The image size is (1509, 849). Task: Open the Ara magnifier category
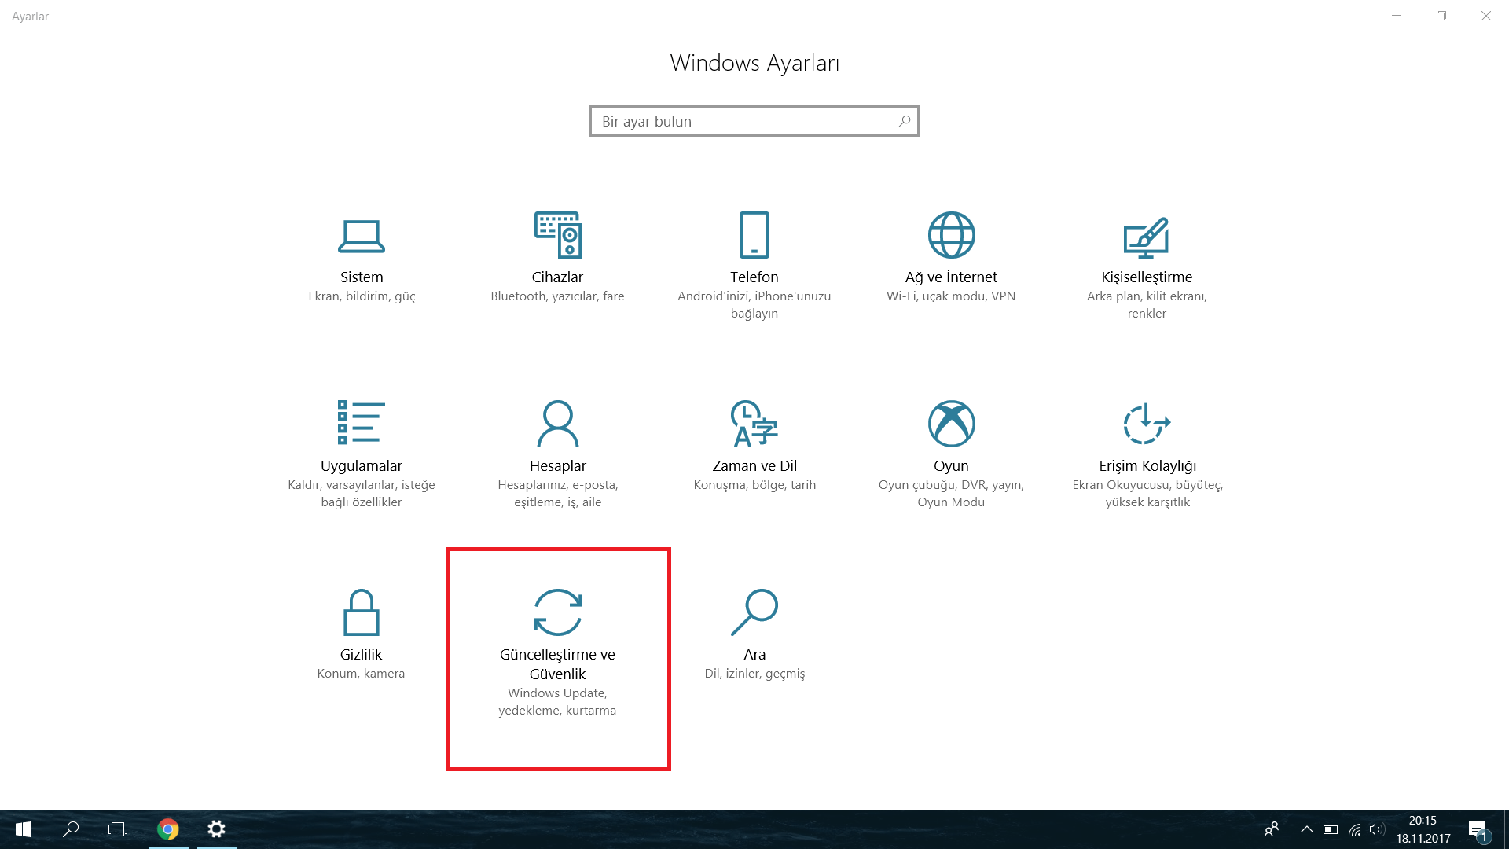click(754, 612)
